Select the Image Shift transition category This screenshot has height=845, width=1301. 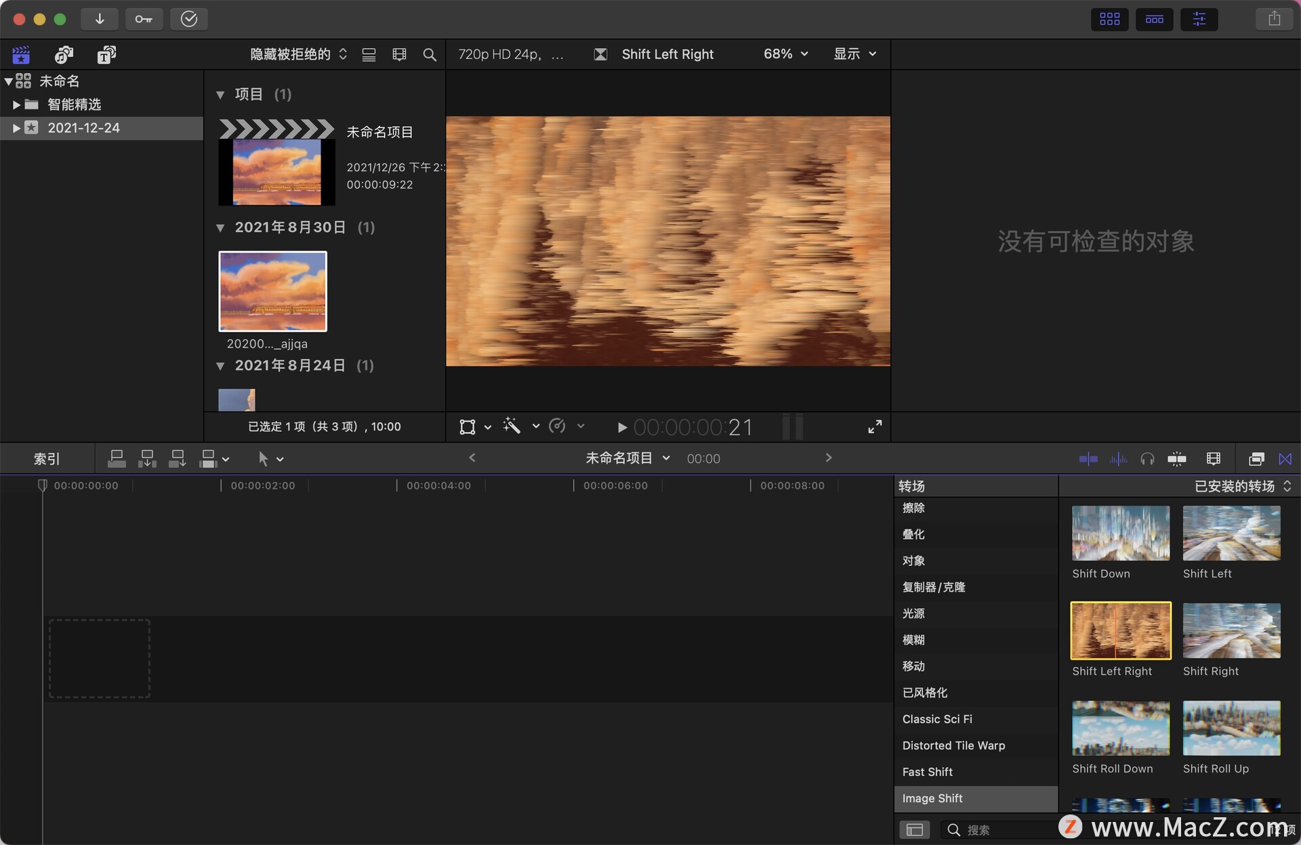click(932, 798)
